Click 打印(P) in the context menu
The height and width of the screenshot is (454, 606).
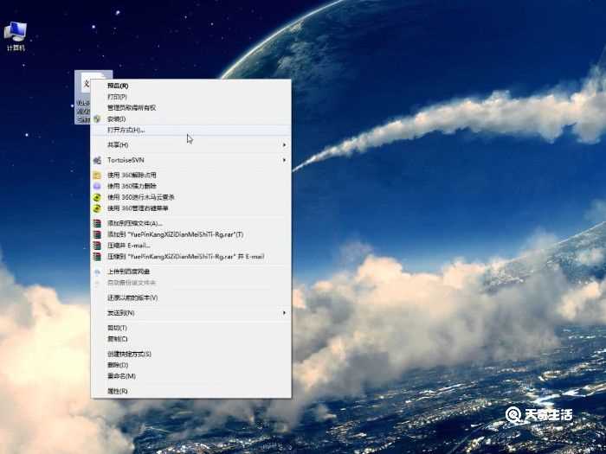191,97
